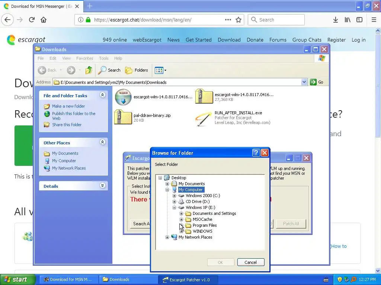Click the Windows start button
This screenshot has width=381, height=285.
point(18,279)
